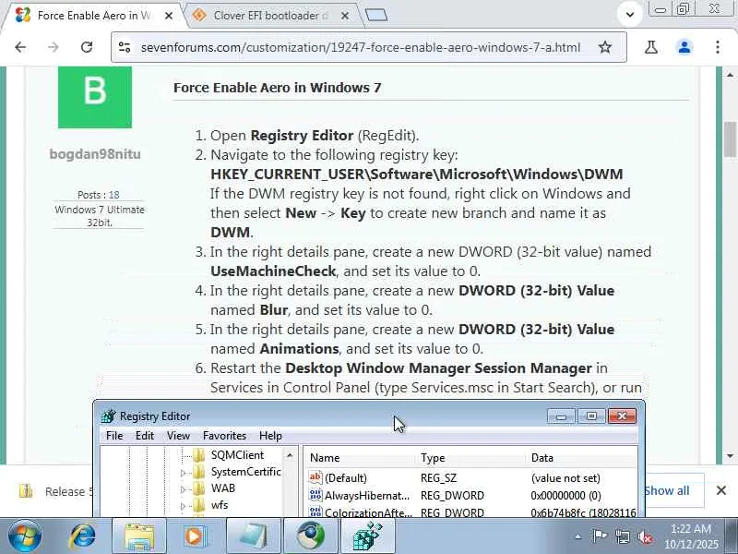Open Windows Media Player taskbar icon

pyautogui.click(x=196, y=536)
